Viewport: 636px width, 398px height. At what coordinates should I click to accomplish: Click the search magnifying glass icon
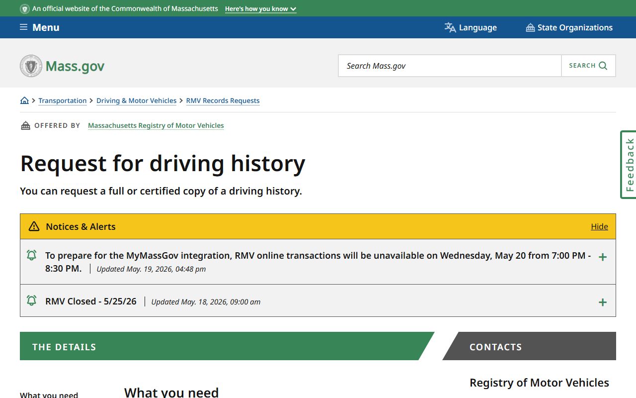(603, 66)
